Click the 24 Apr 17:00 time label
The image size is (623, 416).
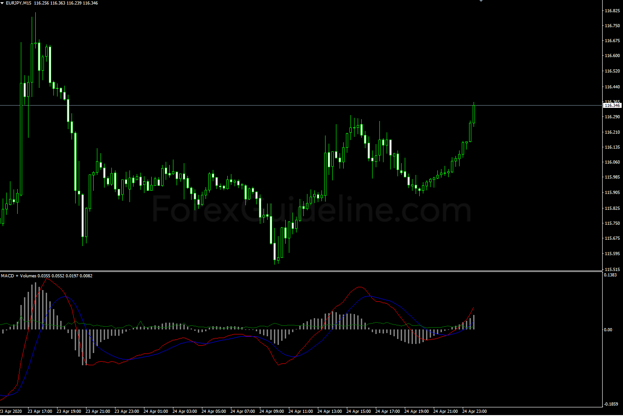coord(388,411)
